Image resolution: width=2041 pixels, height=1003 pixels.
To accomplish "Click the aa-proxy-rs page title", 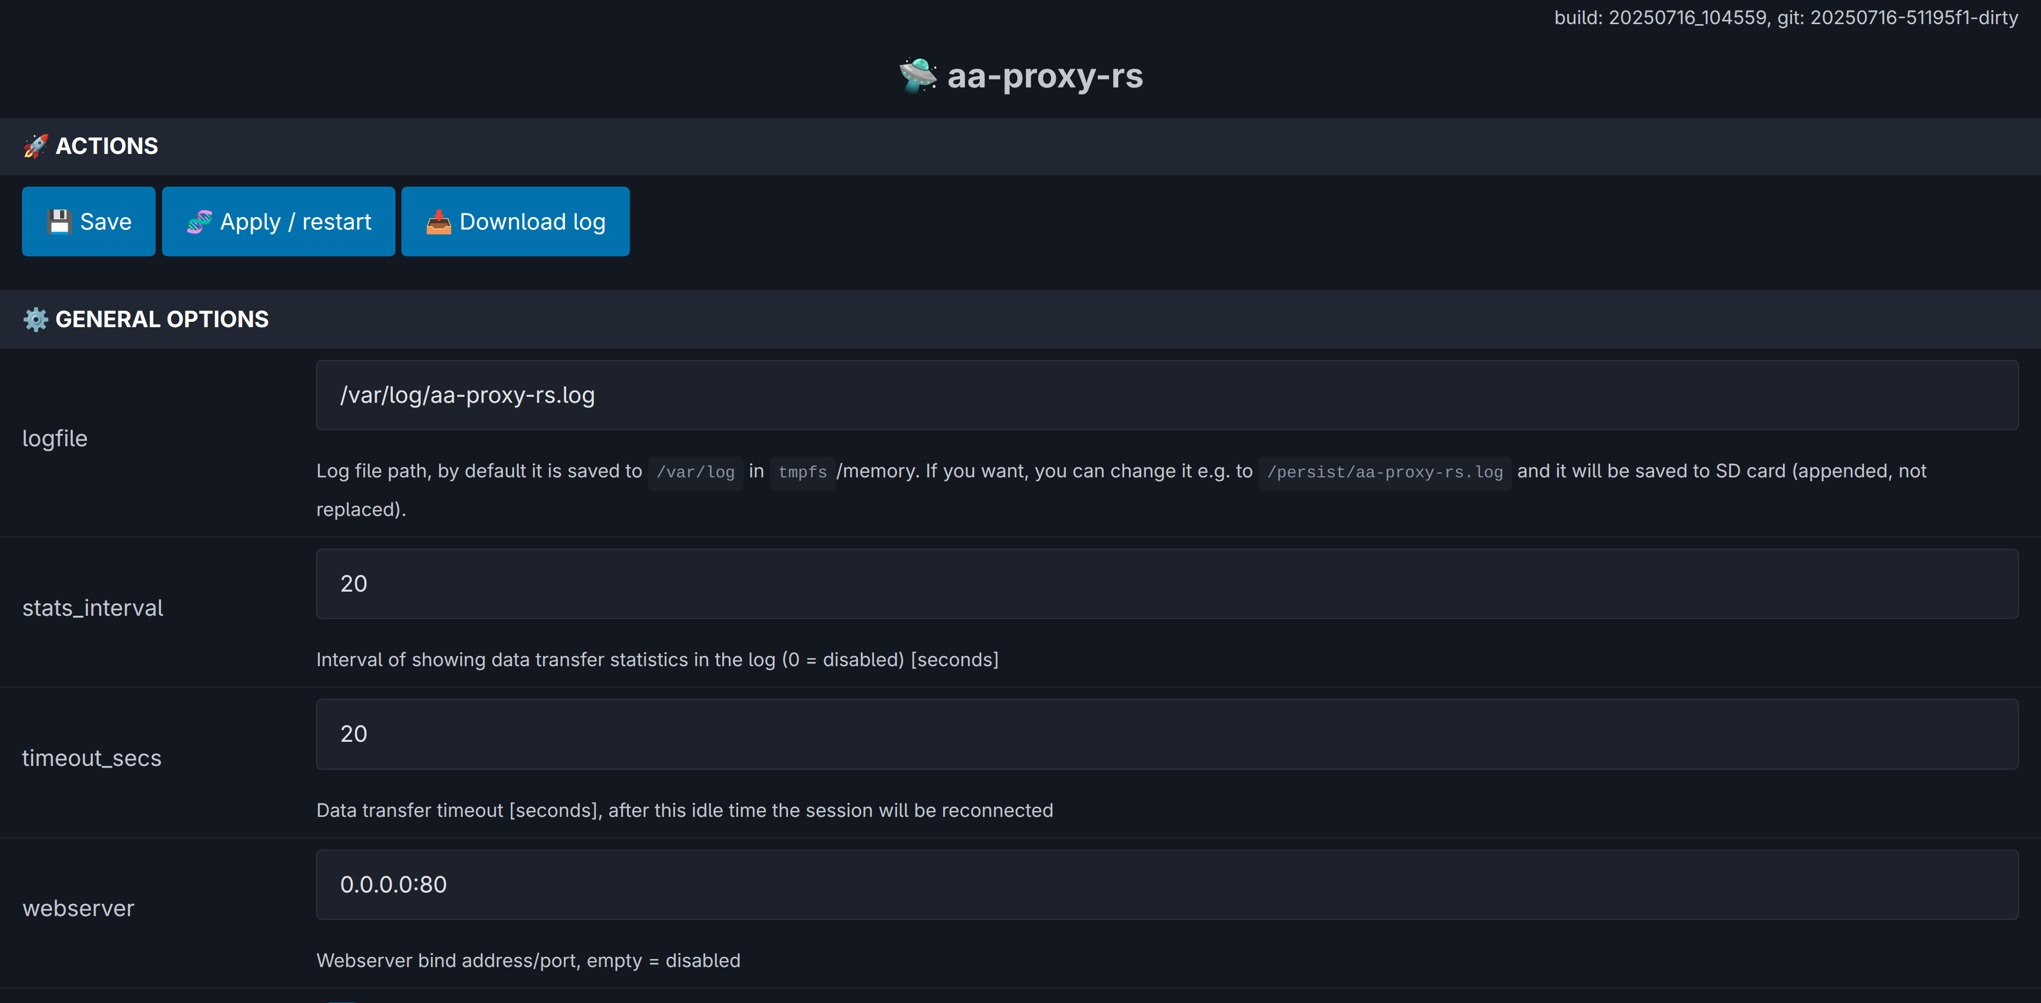I will pyautogui.click(x=1044, y=76).
